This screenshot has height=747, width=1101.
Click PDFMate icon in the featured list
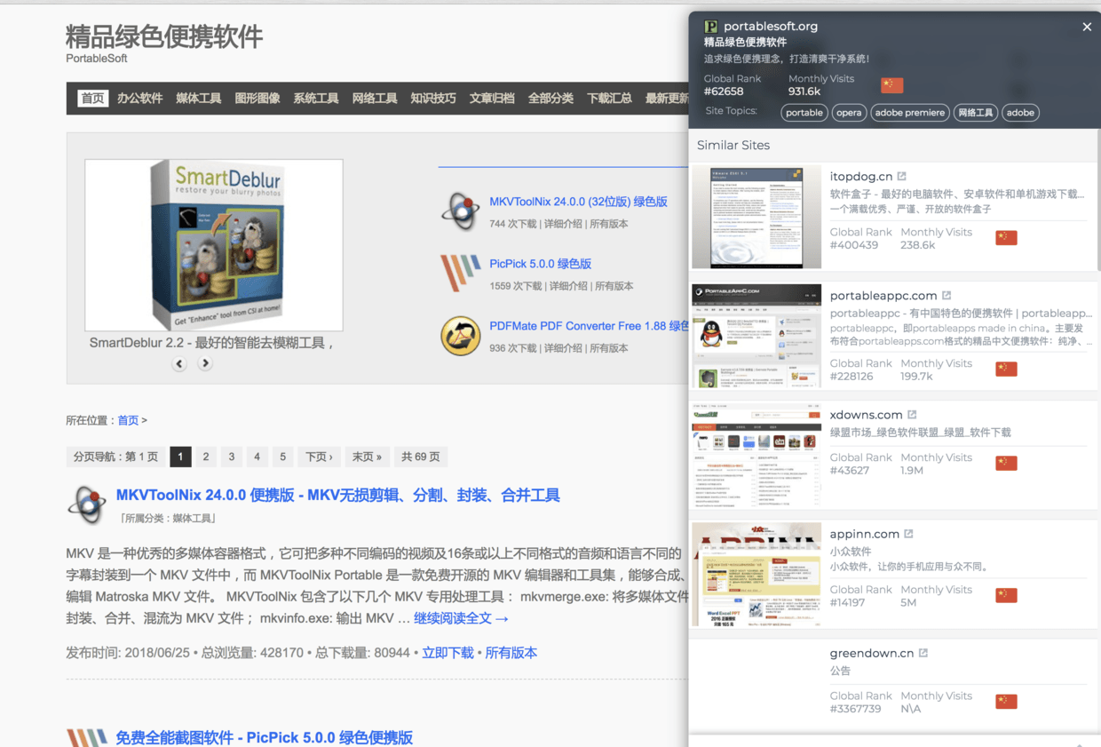pos(461,336)
